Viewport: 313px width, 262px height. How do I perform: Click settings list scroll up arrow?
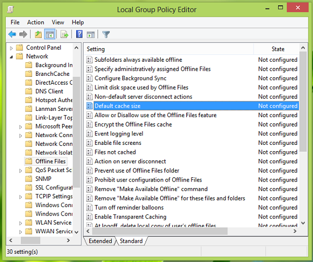(x=303, y=48)
